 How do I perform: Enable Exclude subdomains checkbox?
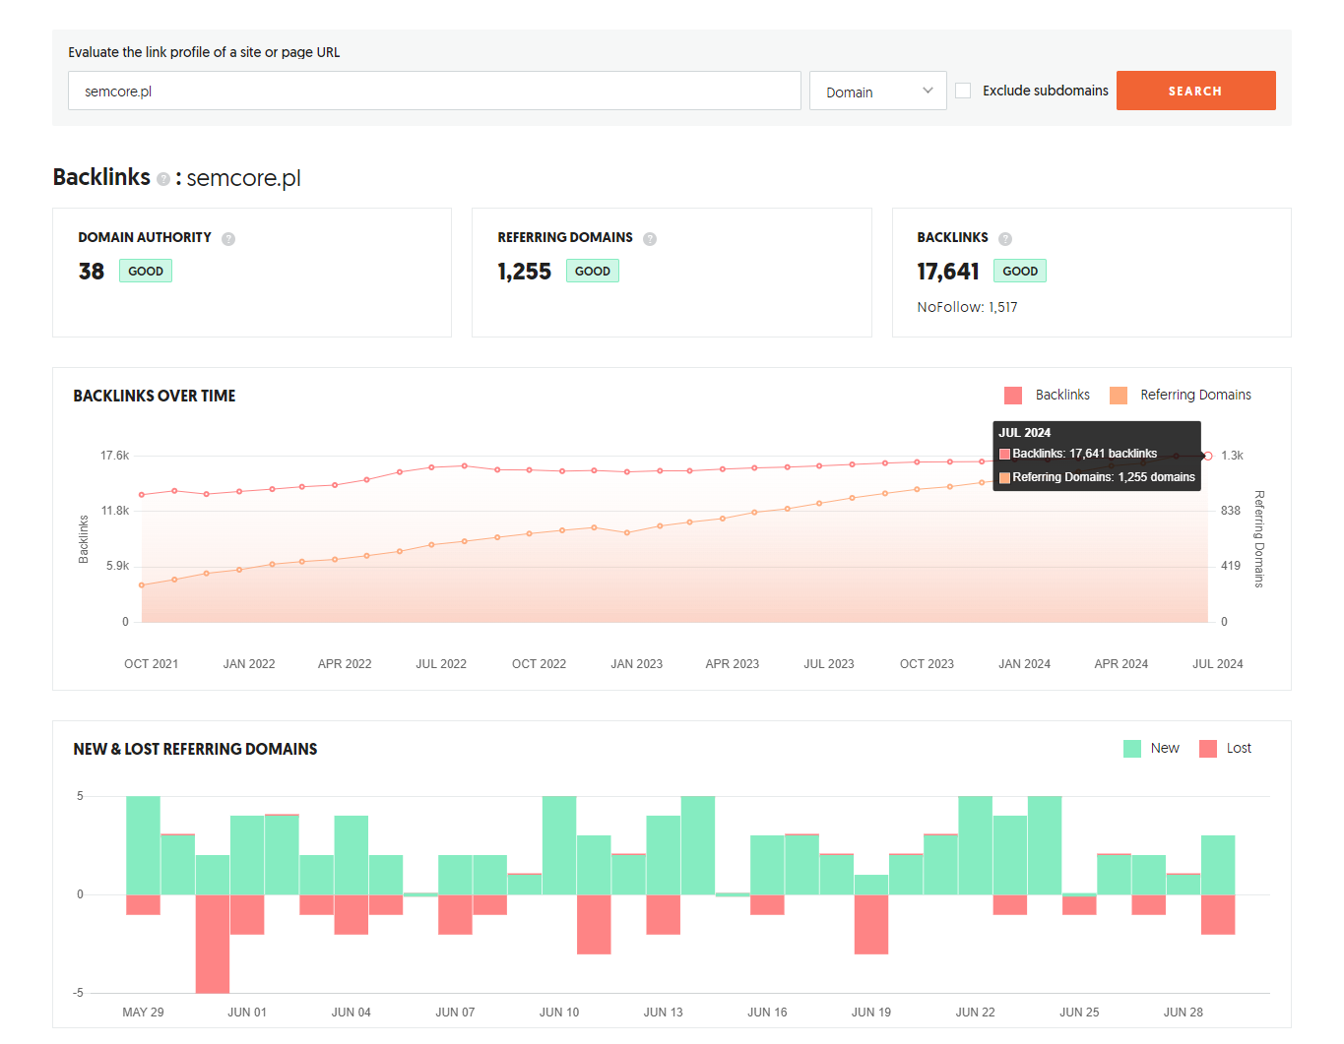(x=963, y=91)
